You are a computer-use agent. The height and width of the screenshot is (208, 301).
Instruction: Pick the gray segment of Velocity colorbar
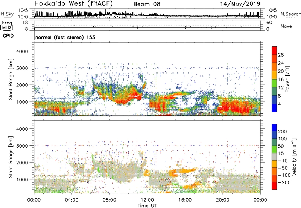(274, 157)
